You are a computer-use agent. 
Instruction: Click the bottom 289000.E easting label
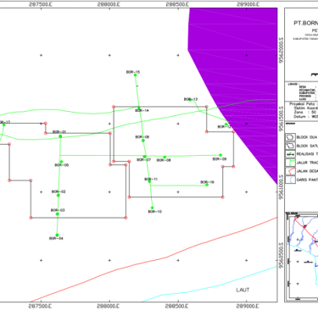click(x=248, y=306)
